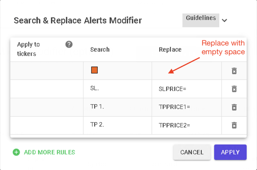Delete the SL. rule row
This screenshot has width=257, height=170.
pyautogui.click(x=234, y=89)
